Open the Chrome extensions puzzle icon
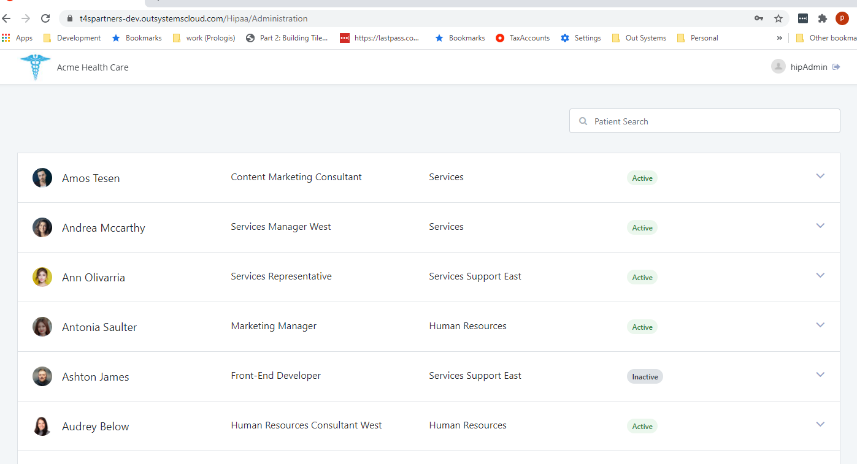The image size is (857, 464). coord(822,18)
